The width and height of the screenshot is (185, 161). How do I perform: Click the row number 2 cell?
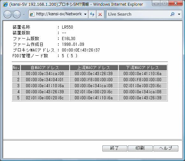[16, 80]
